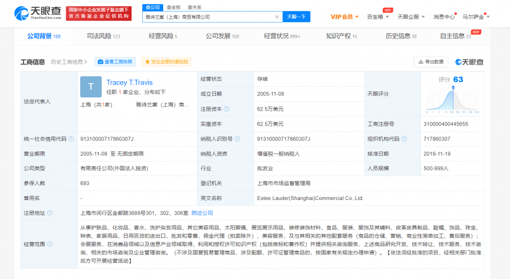The height and width of the screenshot is (279, 510).
Task: Clear the search box with X icon
Action: click(277, 17)
